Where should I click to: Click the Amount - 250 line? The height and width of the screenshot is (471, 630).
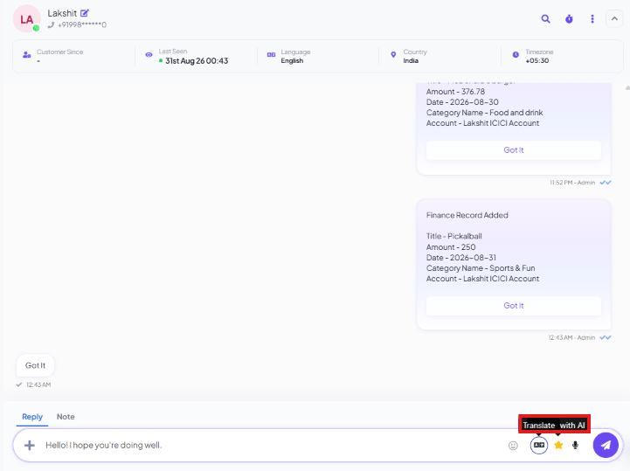click(x=451, y=247)
